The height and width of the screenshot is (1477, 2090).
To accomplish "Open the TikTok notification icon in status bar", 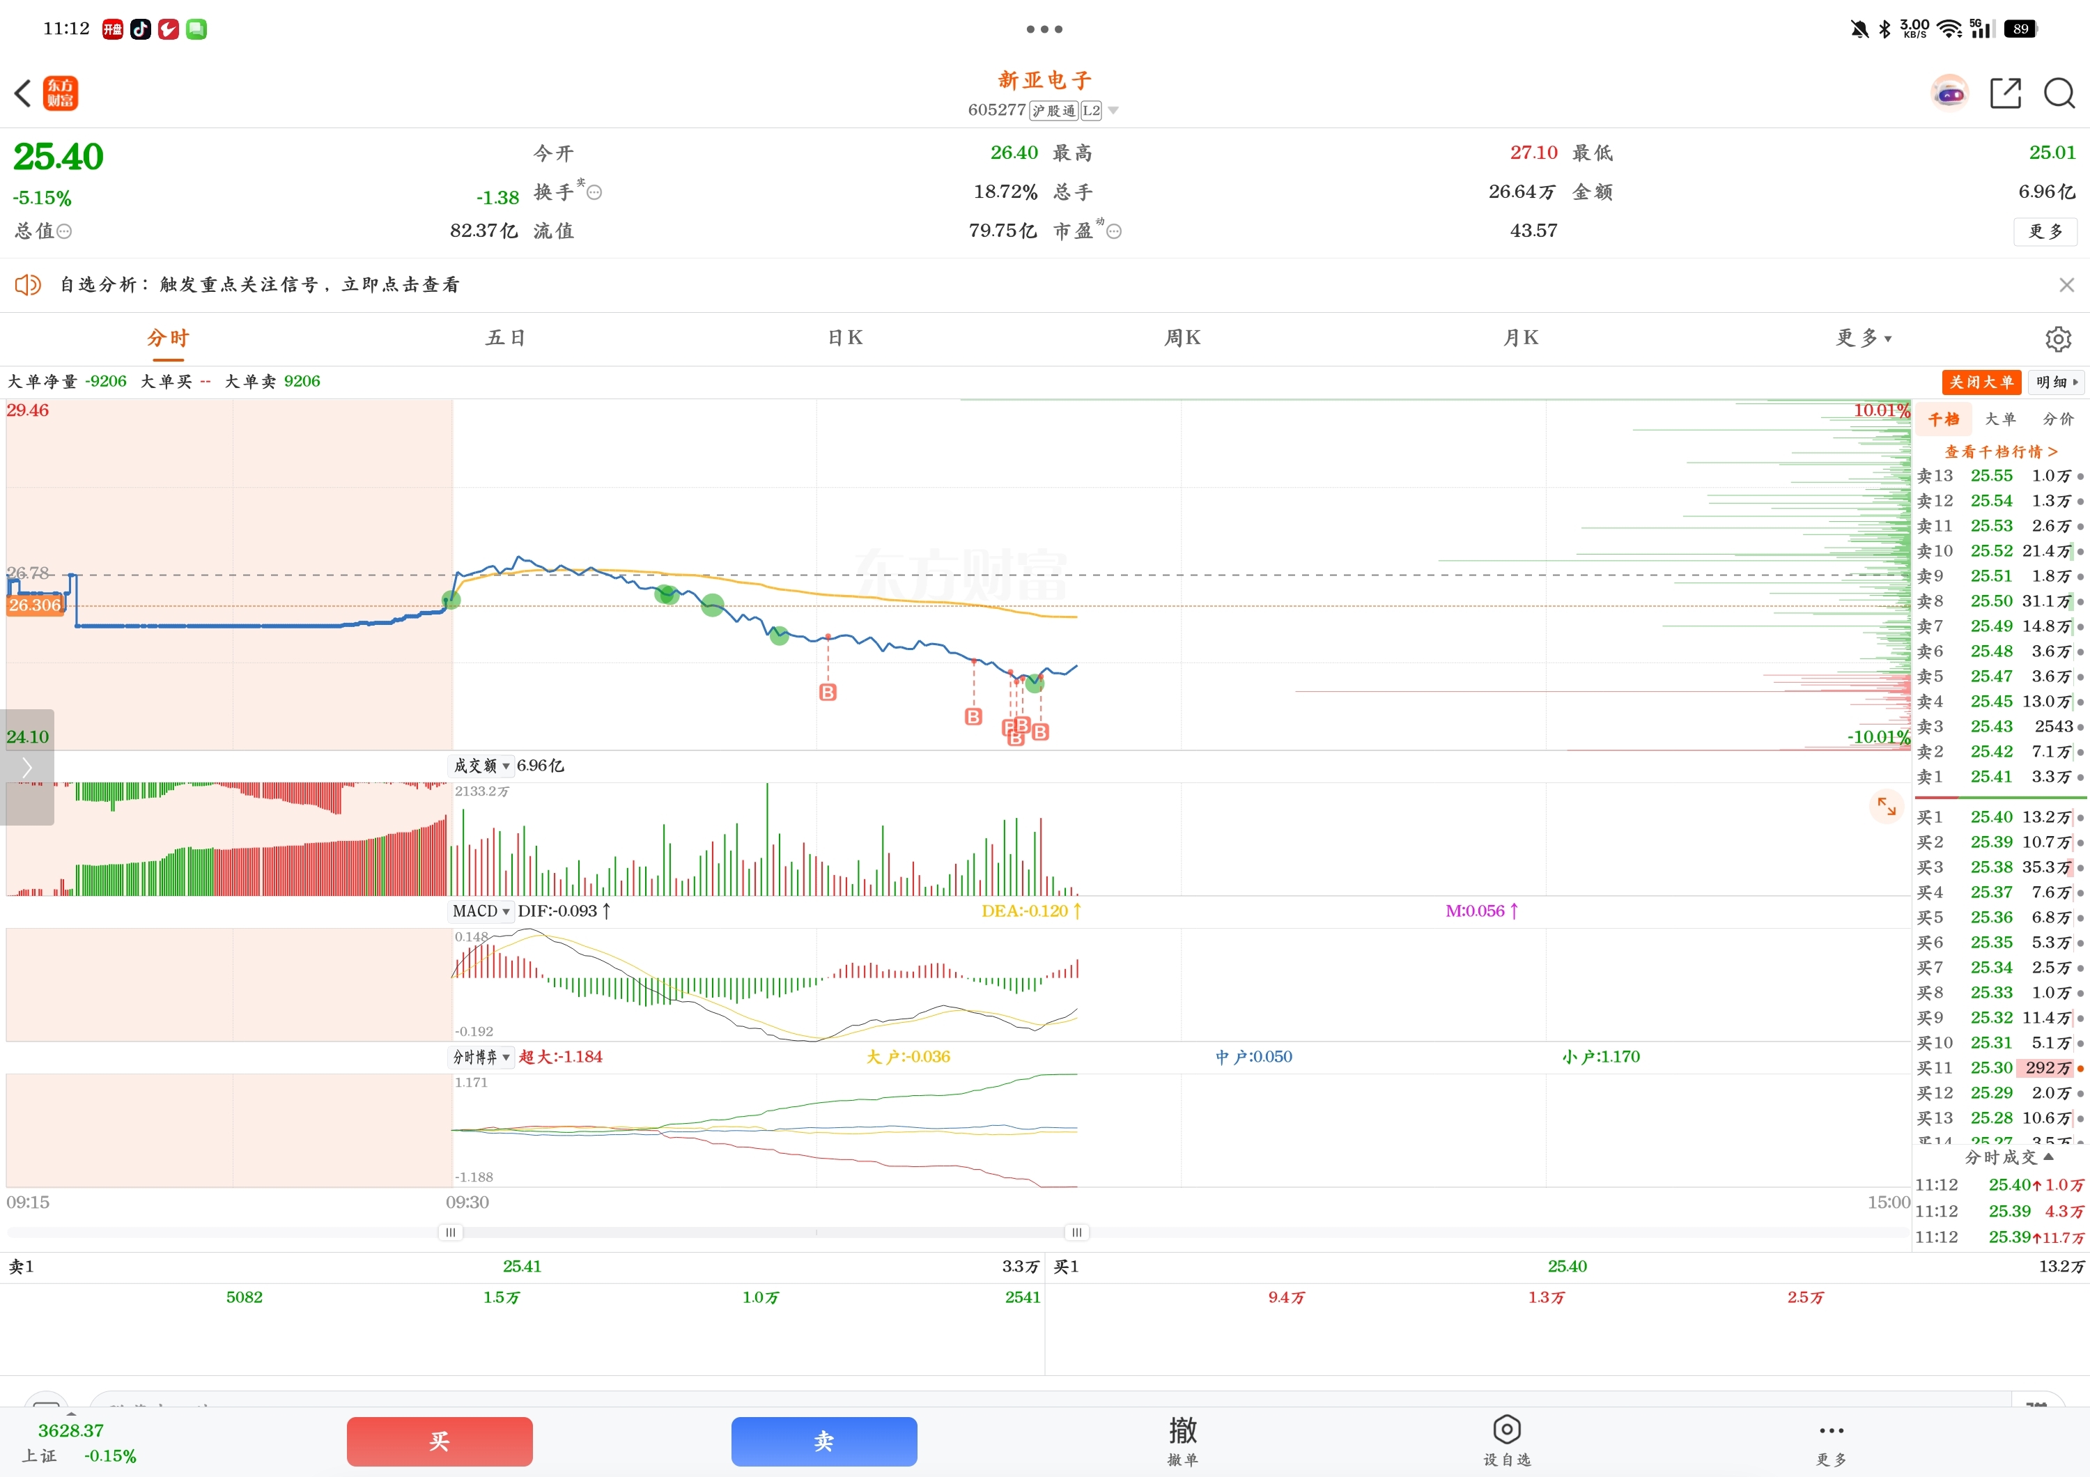I will pos(140,29).
